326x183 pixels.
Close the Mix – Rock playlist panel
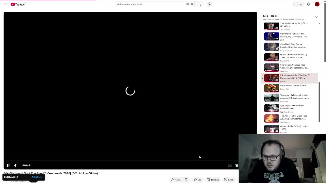click(x=316, y=17)
